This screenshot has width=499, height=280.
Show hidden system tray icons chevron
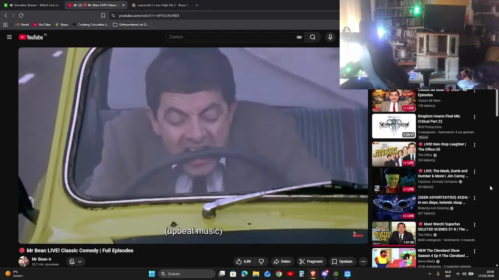[430, 274]
